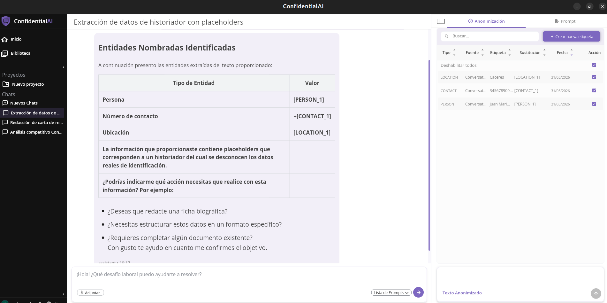
Task: Click the anonymized text upload arrow icon
Action: [x=596, y=293]
